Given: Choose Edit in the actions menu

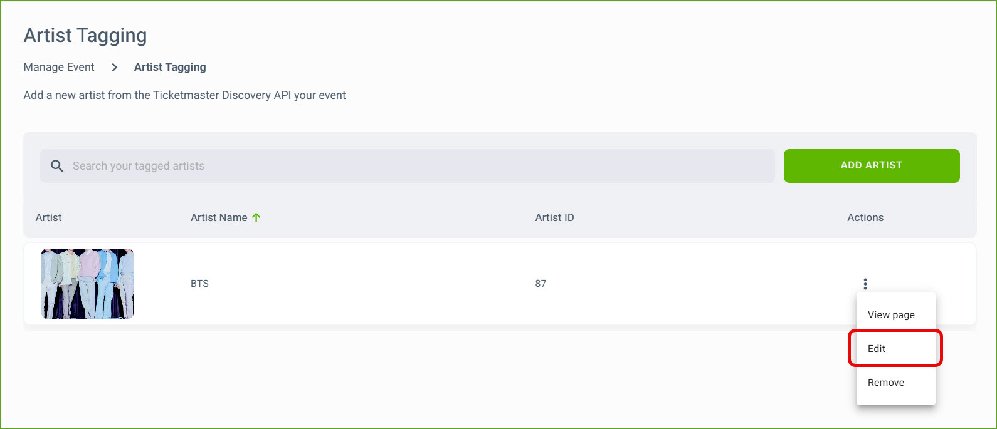Looking at the screenshot, I should click(x=877, y=349).
